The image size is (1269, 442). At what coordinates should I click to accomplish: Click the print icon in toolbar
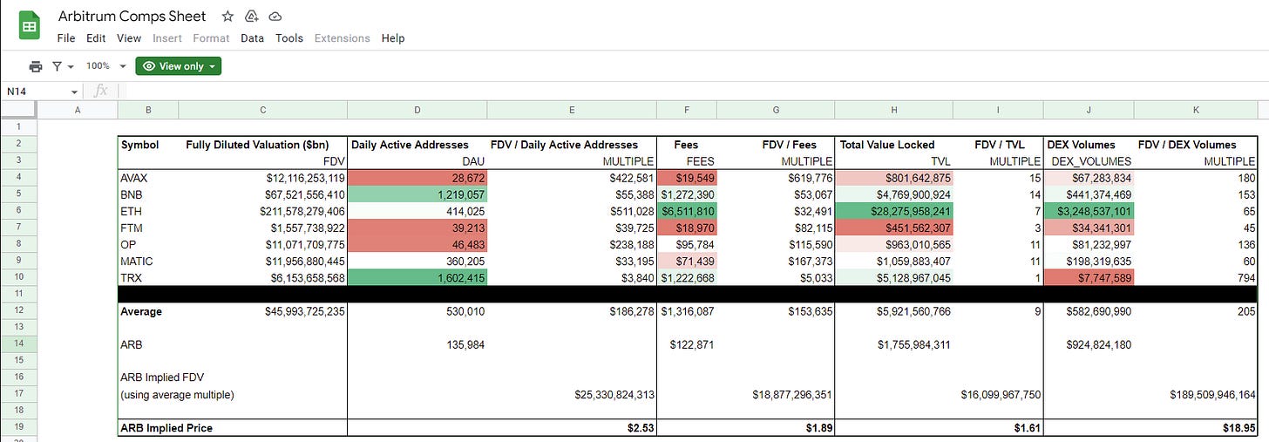coord(36,66)
